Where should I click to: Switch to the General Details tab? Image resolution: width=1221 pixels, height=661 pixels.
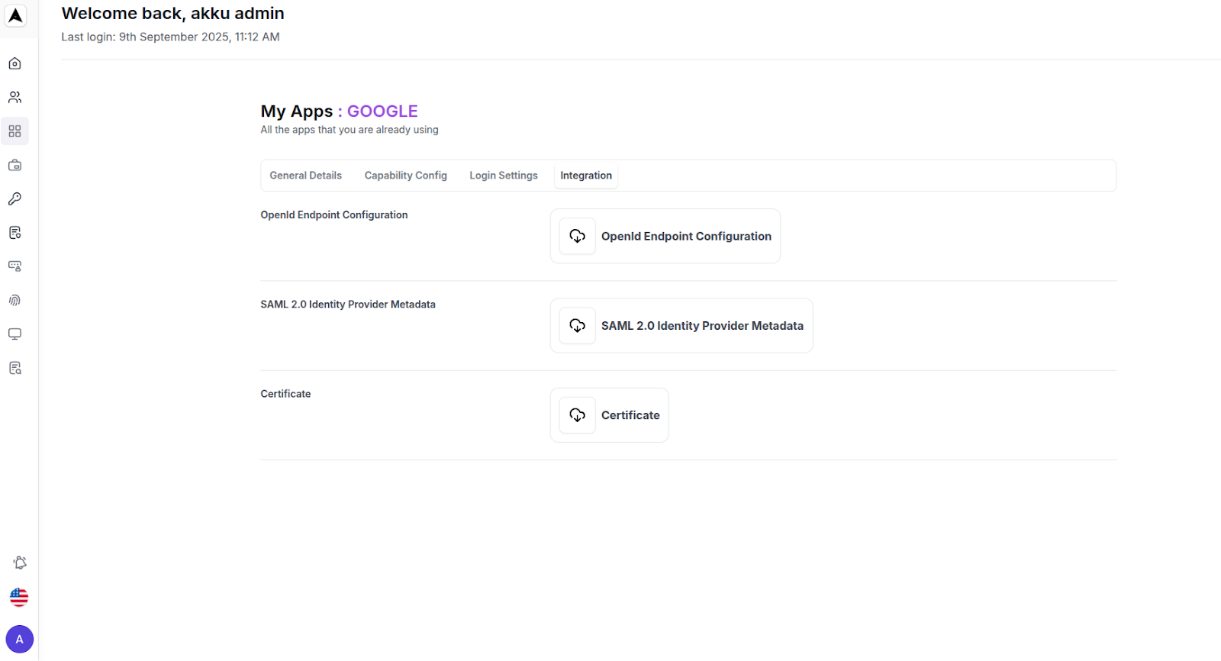click(x=305, y=176)
